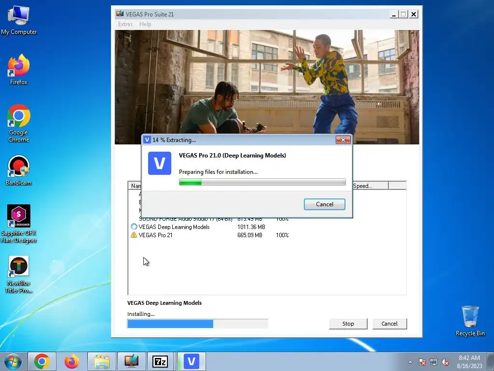Screen dimensions: 494x371
Task: Click the network tray icon
Action: [x=434, y=362]
